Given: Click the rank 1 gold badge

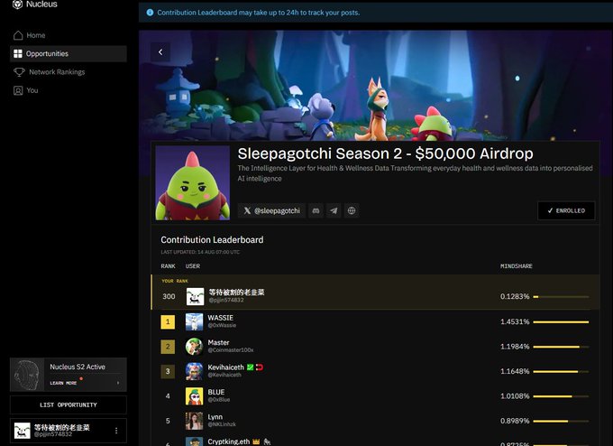Looking at the screenshot, I should (168, 322).
